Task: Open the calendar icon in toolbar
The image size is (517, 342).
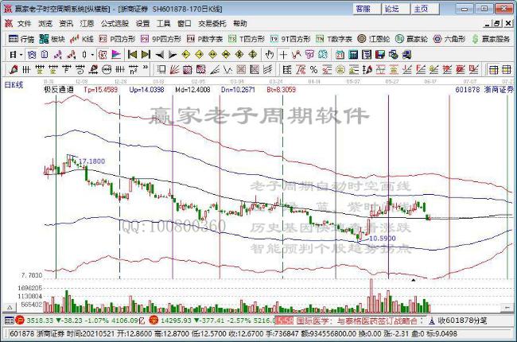Action: tap(340, 55)
